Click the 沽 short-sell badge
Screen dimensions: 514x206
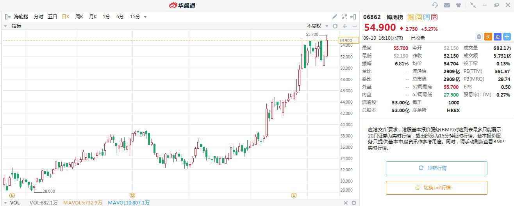coord(419,17)
